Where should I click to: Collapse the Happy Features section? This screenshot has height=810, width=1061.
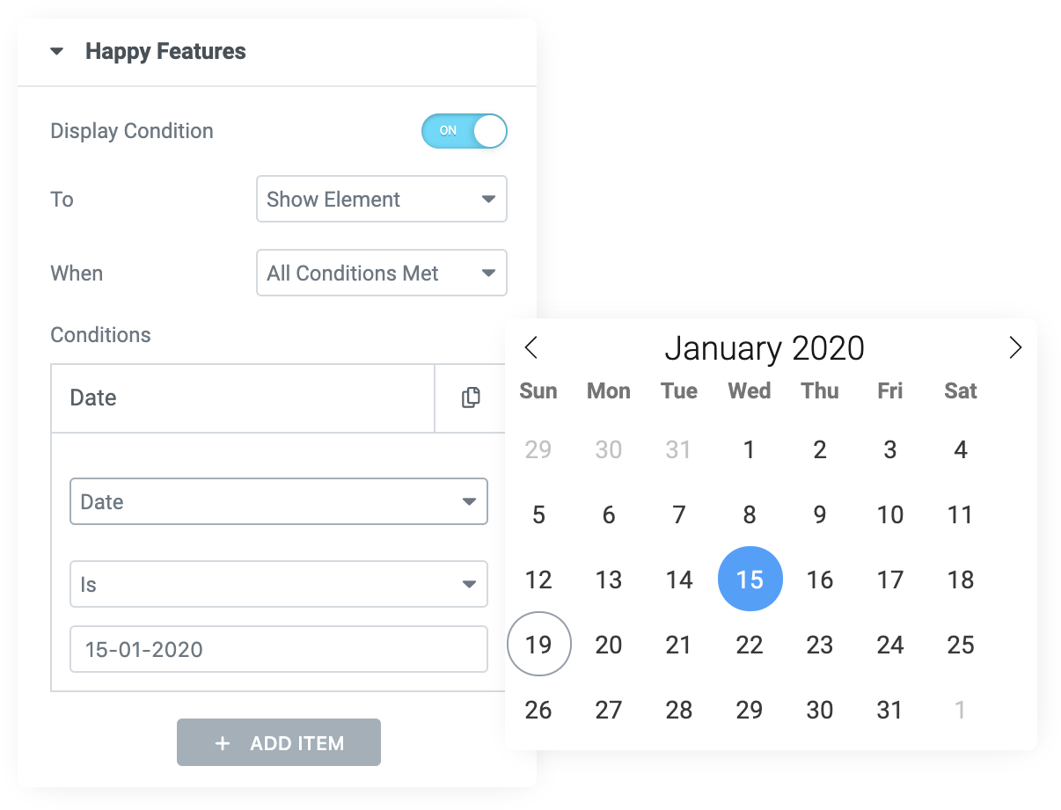click(57, 52)
